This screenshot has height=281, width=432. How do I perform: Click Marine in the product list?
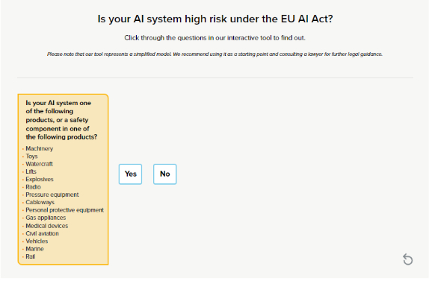(34, 249)
